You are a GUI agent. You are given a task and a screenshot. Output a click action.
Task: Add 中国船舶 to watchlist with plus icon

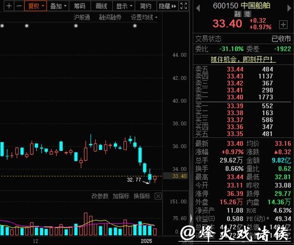pos(283,24)
